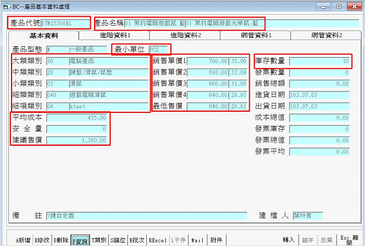Image resolution: width=365 pixels, height=246 pixels.
Task: Switch to the 進階資料2 tab
Action: click(x=185, y=35)
